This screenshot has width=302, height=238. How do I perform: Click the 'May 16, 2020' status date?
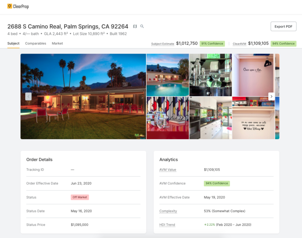coord(81,211)
